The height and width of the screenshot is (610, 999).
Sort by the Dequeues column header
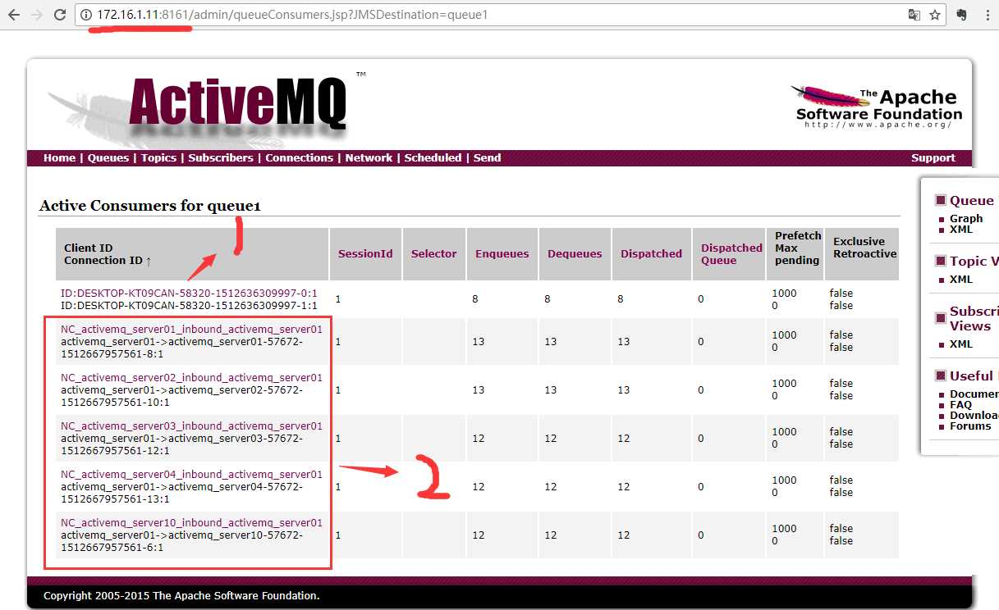[x=575, y=254]
